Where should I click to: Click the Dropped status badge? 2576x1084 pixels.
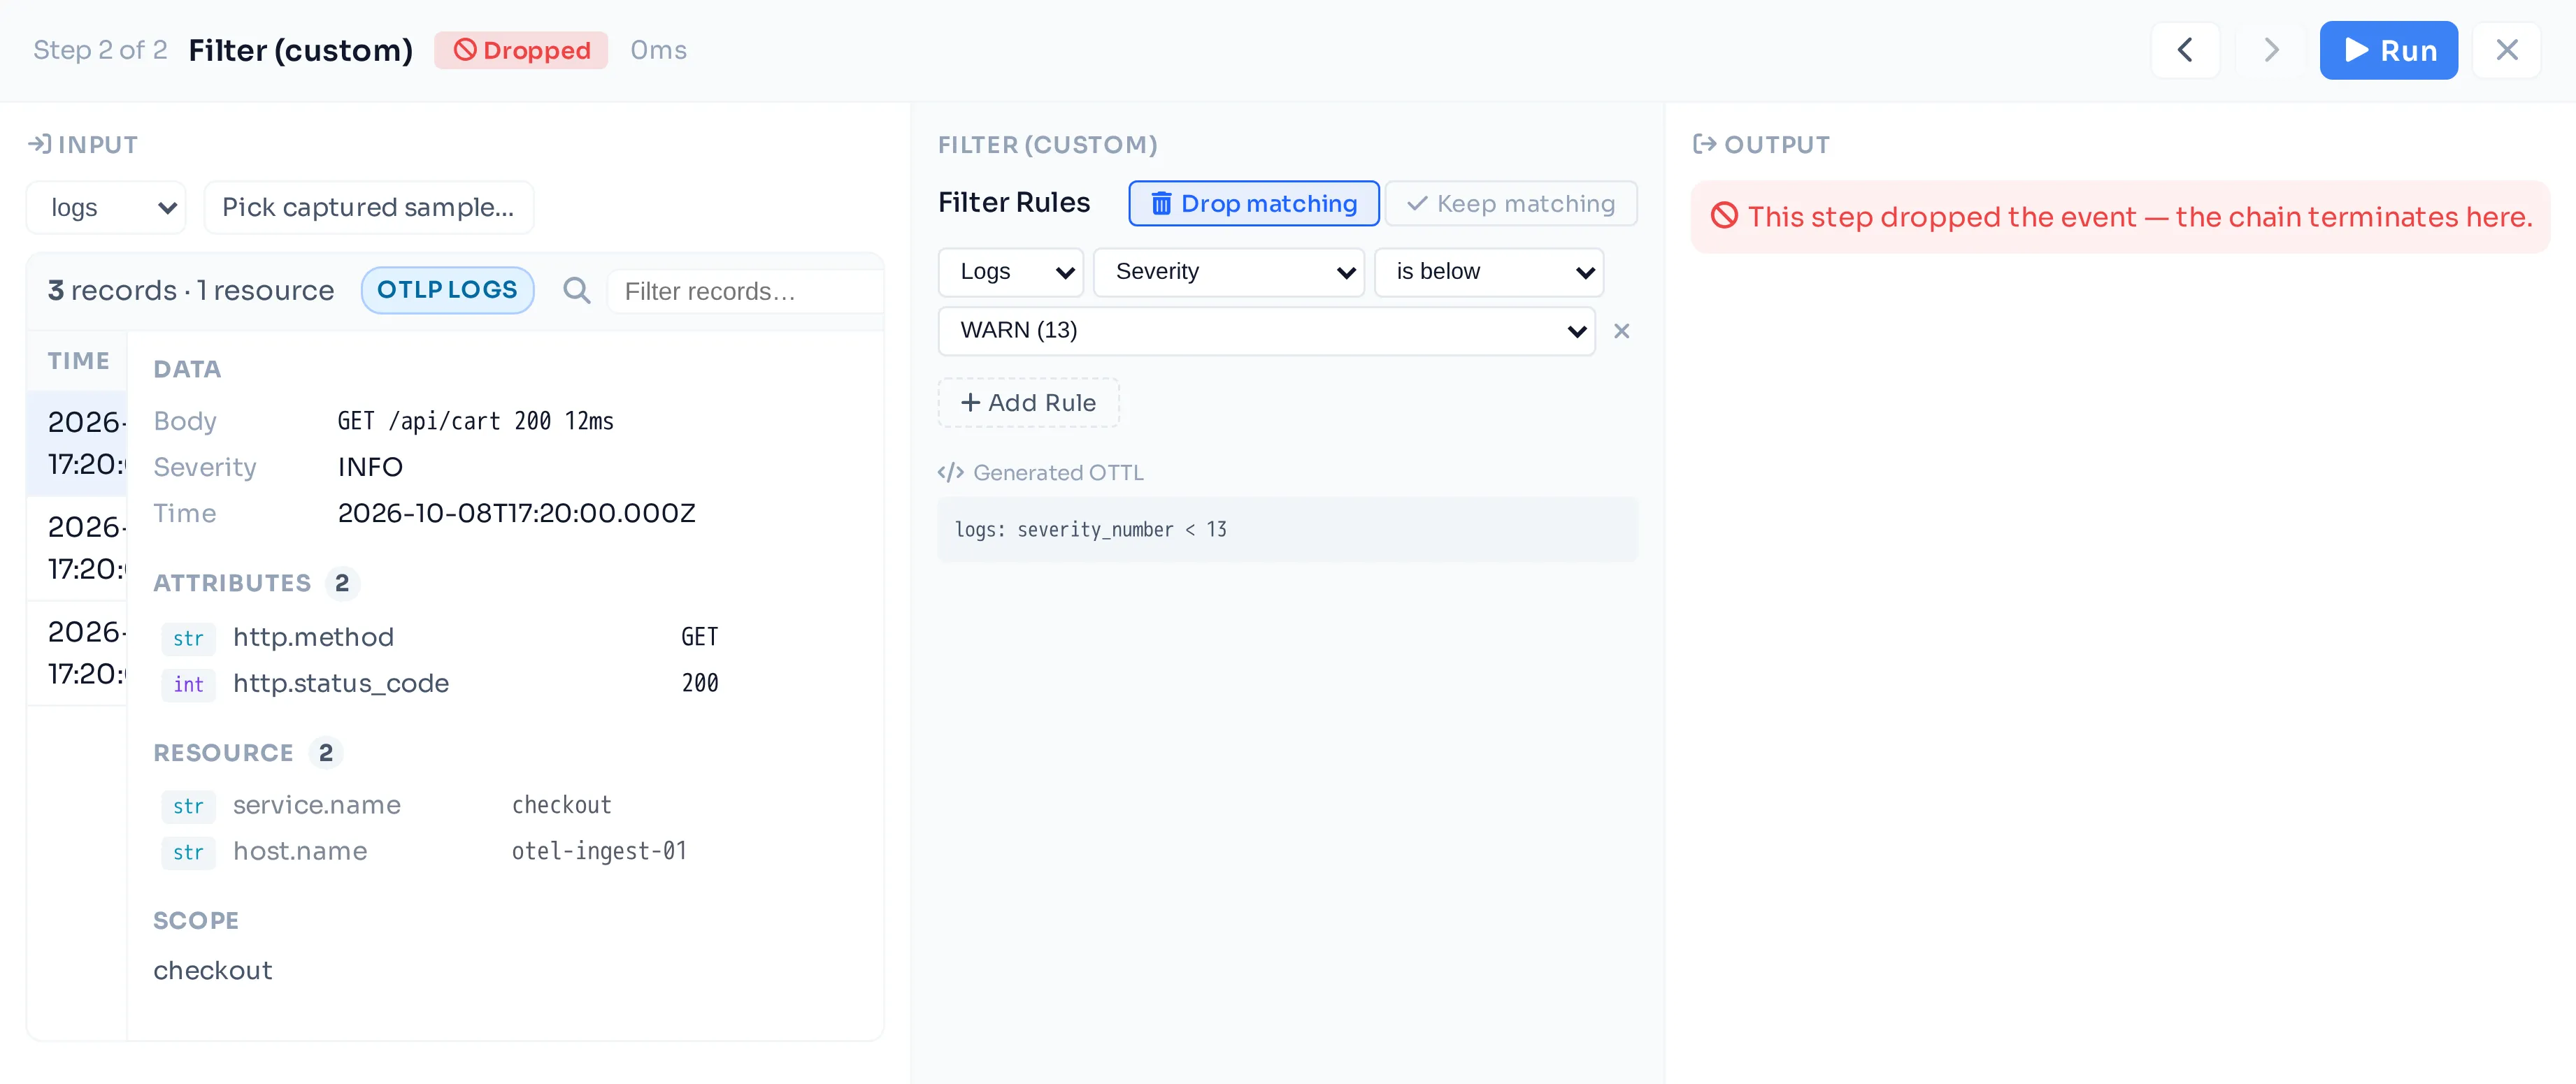coord(521,50)
